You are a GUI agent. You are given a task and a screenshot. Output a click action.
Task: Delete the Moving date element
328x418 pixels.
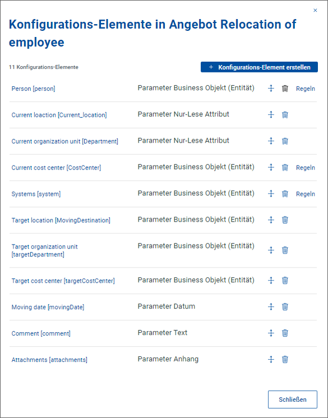(285, 306)
